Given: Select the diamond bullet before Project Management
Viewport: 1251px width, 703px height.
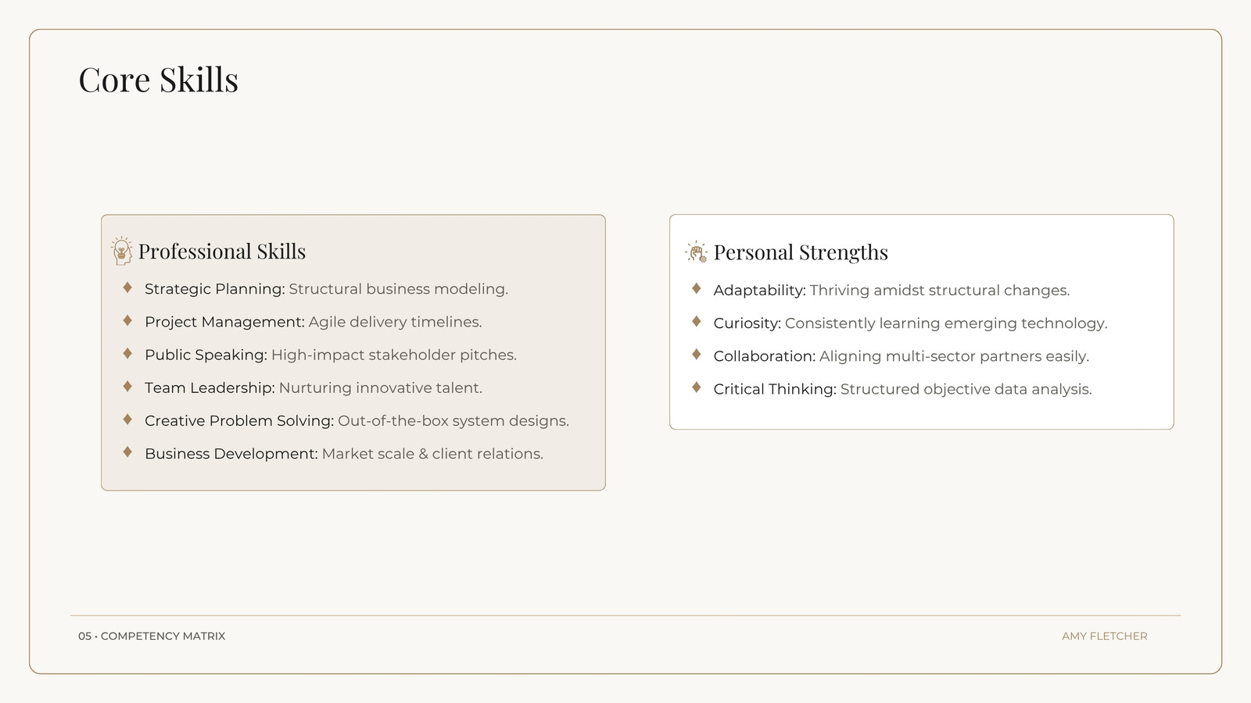Looking at the screenshot, I should (x=127, y=321).
